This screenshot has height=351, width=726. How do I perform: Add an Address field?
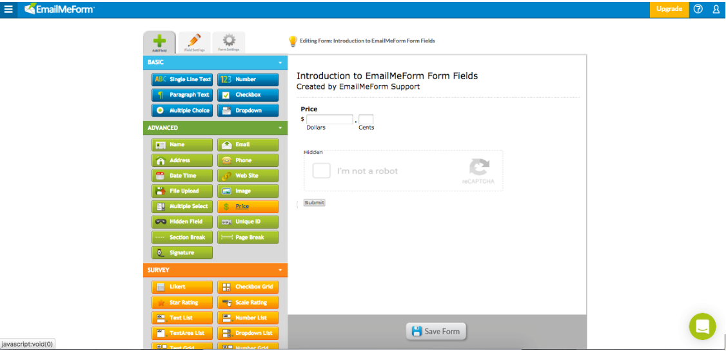tap(182, 160)
